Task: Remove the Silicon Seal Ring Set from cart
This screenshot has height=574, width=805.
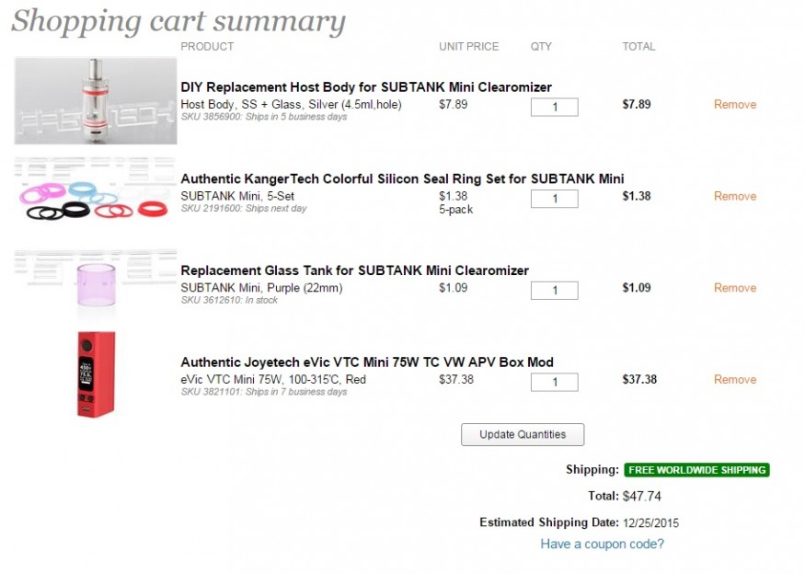Action: pos(735,196)
